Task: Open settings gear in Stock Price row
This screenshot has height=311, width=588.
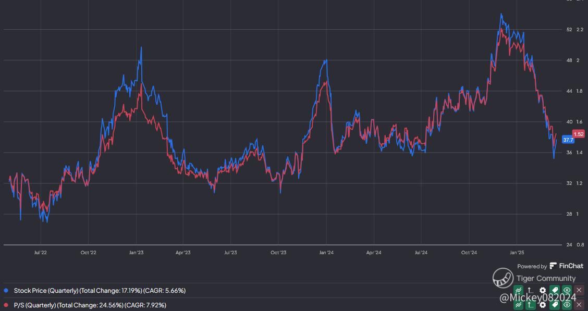Action: [x=543, y=290]
